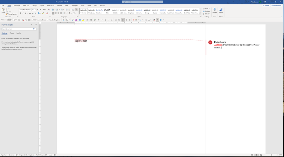This screenshot has width=284, height=157.
Task: Open the Select dropdown in Editing group
Action: (x=206, y=14)
